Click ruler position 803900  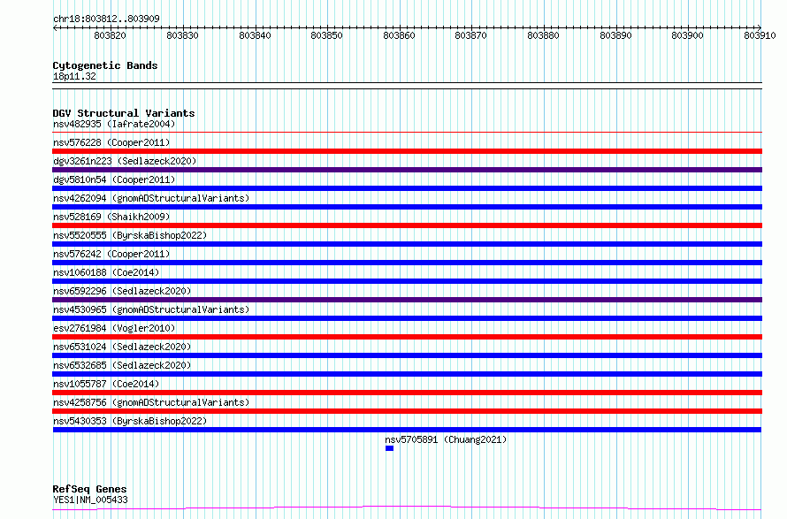[x=688, y=35]
